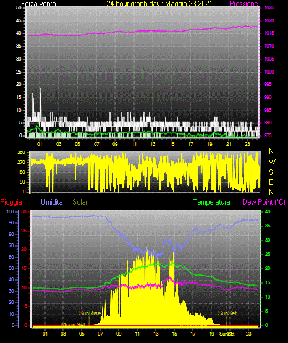Viewport: 288px width, 343px height.
Task: Click hour '21' below the wind/pressure chart
Action: (x=229, y=144)
